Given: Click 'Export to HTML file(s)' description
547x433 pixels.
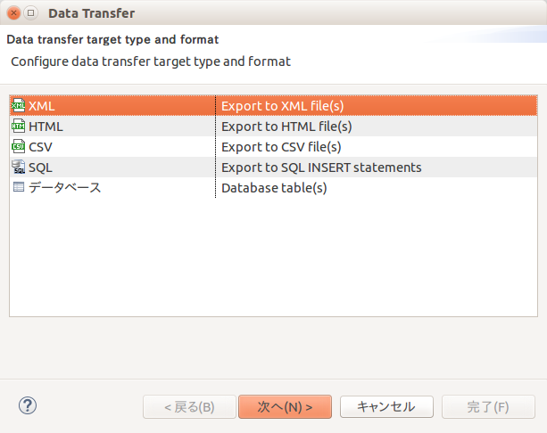Looking at the screenshot, I should [x=286, y=127].
